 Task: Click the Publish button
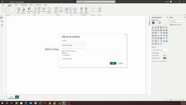(x=99, y=10)
